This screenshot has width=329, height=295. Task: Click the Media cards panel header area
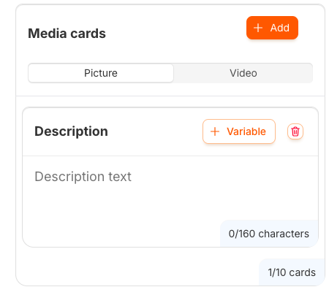click(x=170, y=50)
